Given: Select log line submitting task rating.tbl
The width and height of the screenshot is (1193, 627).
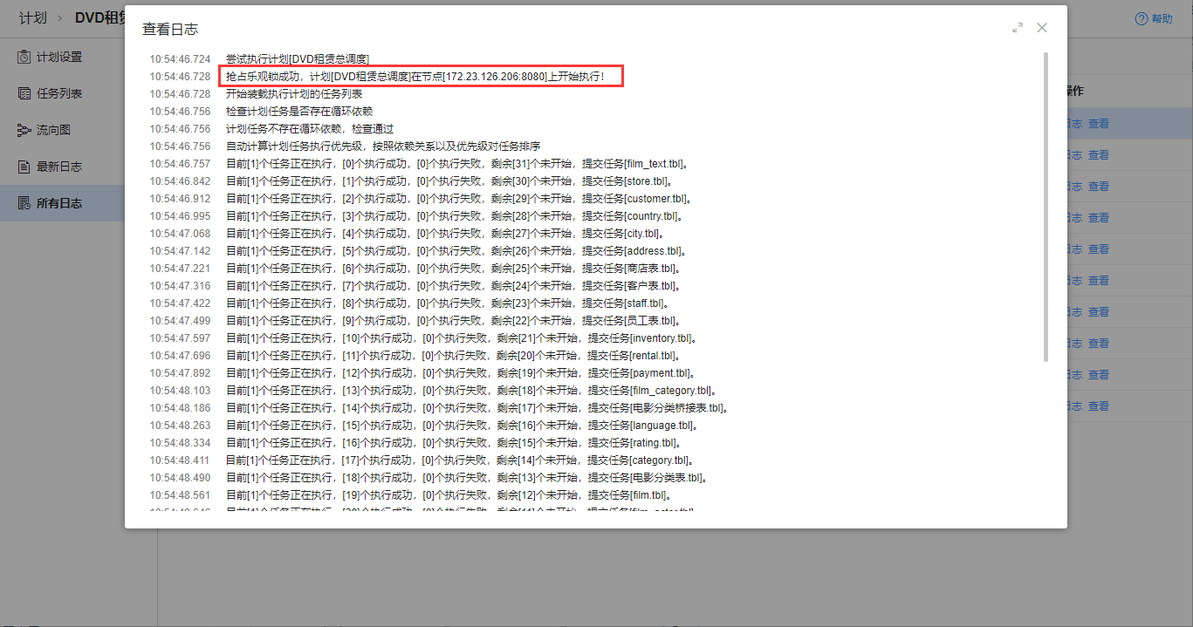Looking at the screenshot, I should point(456,443).
